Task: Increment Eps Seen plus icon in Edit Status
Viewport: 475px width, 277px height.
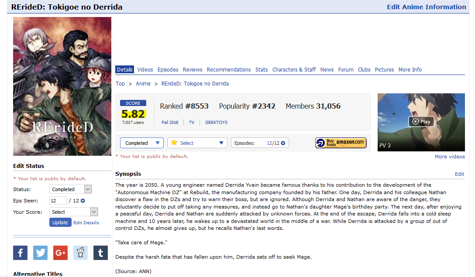Action: pos(83,201)
